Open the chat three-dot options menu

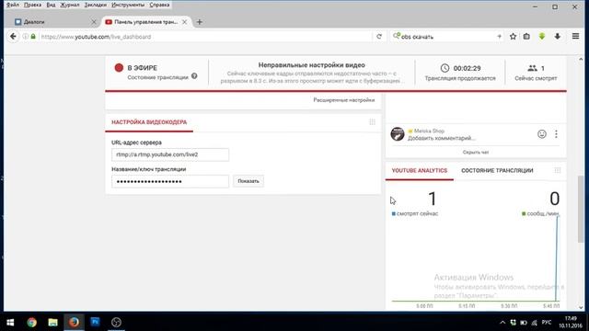[x=556, y=134]
